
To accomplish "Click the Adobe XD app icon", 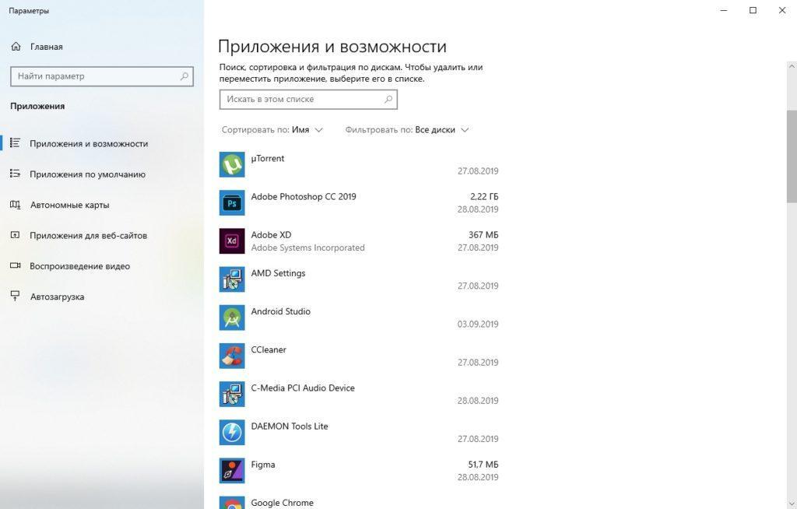I will pyautogui.click(x=232, y=241).
